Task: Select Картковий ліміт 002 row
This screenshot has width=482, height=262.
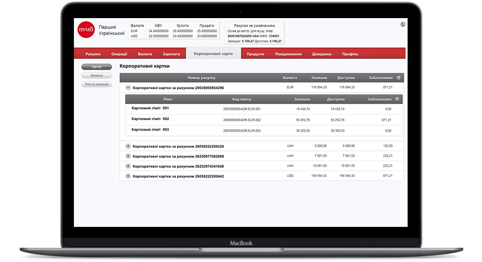Action: pyautogui.click(x=264, y=120)
